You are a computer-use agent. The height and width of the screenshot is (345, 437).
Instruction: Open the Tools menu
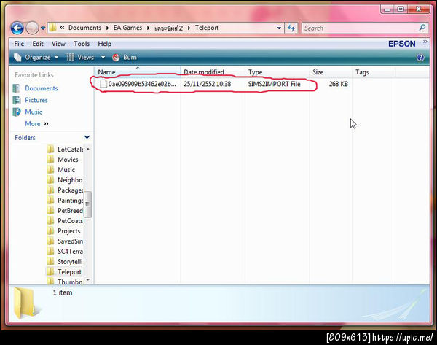point(82,44)
